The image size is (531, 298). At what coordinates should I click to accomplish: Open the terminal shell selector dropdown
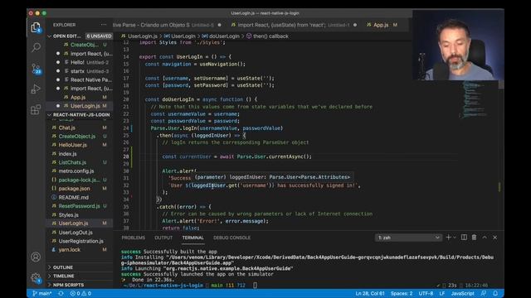pos(408,238)
